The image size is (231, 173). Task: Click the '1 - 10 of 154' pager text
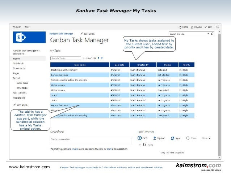pos(89,59)
